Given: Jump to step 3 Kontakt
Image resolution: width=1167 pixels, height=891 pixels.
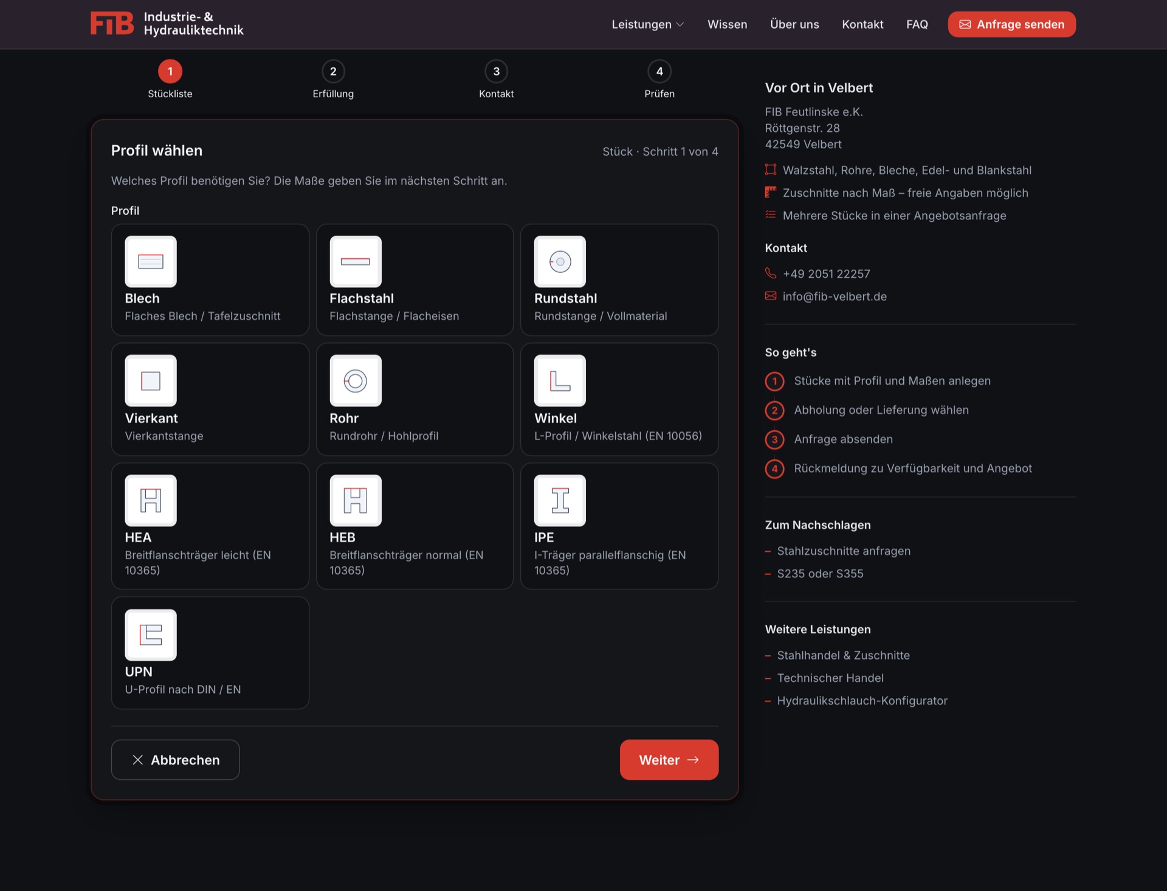Looking at the screenshot, I should pos(496,80).
